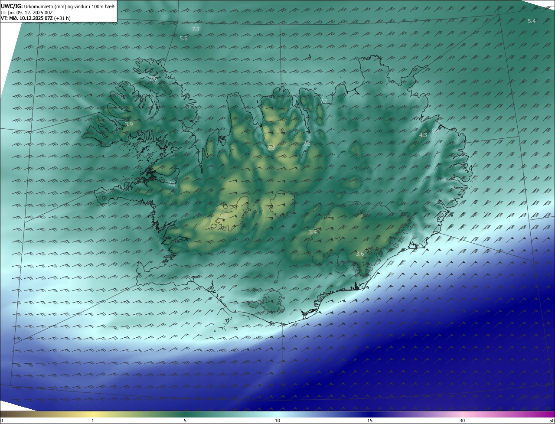Click the valid time line 'VT: Mið. 10.12.2025 07Z (+31 h)'
The height and width of the screenshot is (424, 555).
(36, 18)
